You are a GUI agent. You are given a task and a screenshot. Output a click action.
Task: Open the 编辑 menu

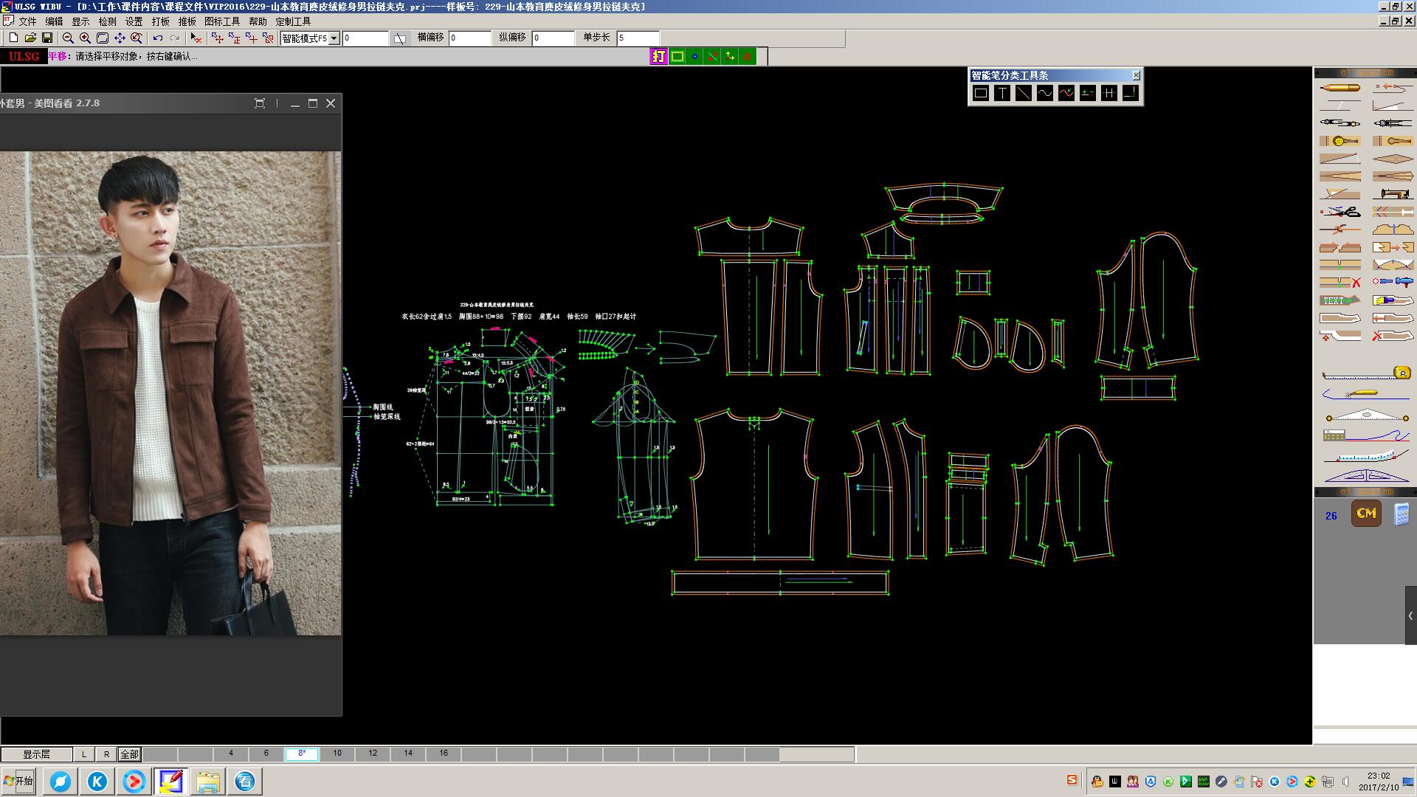54,21
